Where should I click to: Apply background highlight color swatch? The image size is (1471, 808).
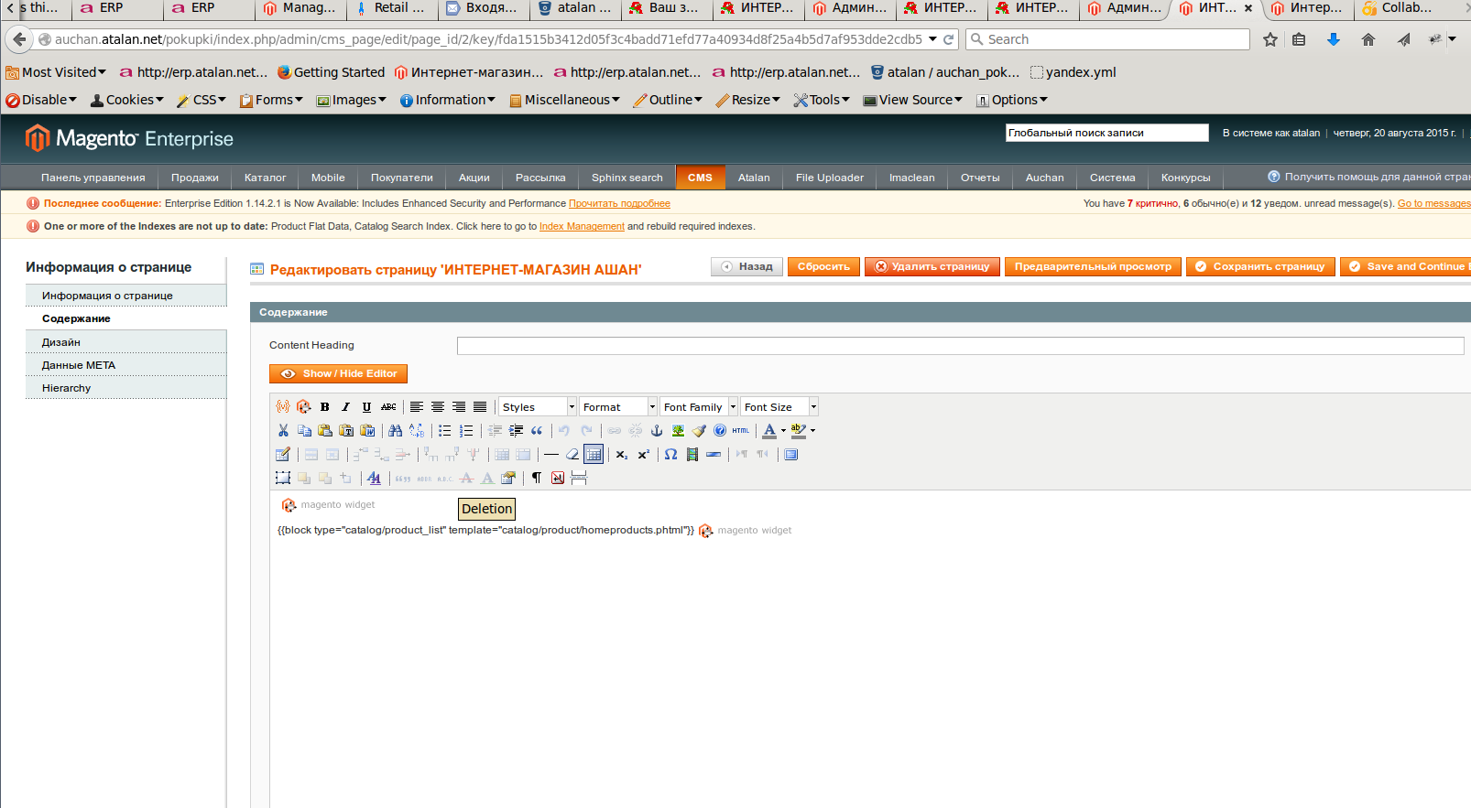(x=799, y=430)
